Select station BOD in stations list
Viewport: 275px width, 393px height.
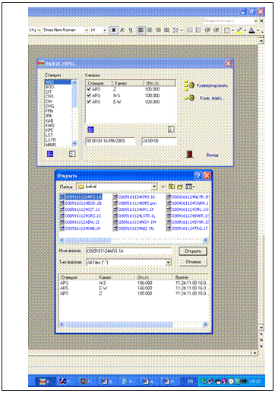coord(58,87)
